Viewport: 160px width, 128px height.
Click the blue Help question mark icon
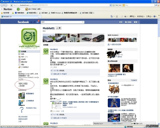154,16
